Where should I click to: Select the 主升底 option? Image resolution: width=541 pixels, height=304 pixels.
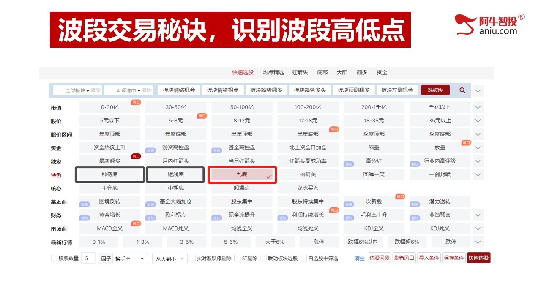[110, 188]
